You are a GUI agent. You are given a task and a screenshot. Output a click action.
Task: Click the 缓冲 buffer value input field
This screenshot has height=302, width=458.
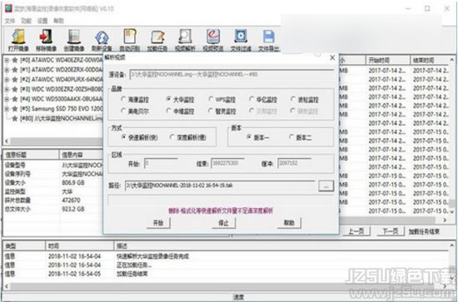coord(294,163)
